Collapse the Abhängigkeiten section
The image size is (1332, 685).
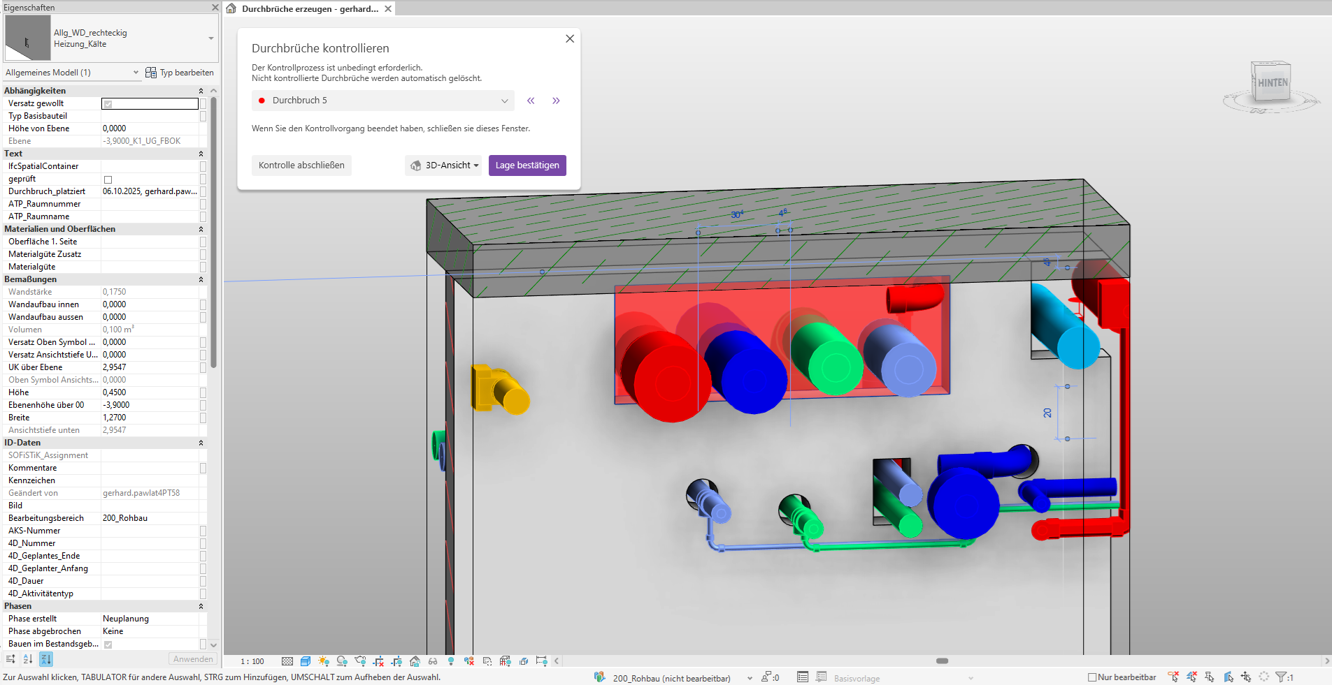(x=201, y=91)
